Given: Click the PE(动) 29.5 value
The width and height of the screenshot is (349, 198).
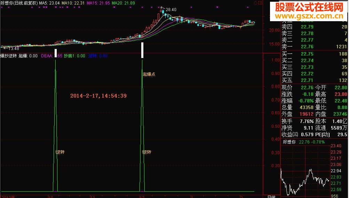Looking at the screenshot, I should coord(342,135).
